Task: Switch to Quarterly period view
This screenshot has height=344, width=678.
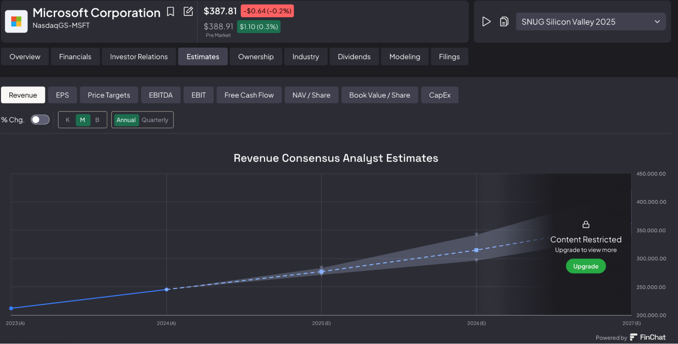Action: tap(155, 120)
